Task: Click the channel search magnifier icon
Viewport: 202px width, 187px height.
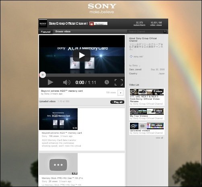Action: 165,32
